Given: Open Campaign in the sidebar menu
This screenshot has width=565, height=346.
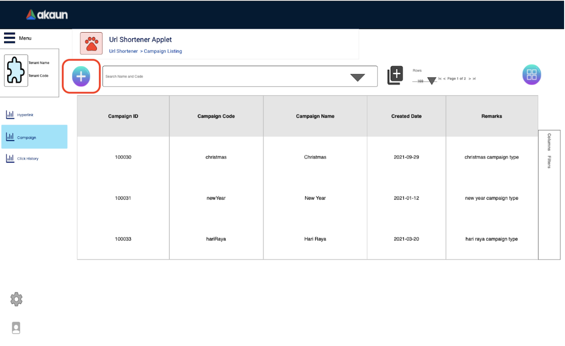Looking at the screenshot, I should (x=26, y=137).
